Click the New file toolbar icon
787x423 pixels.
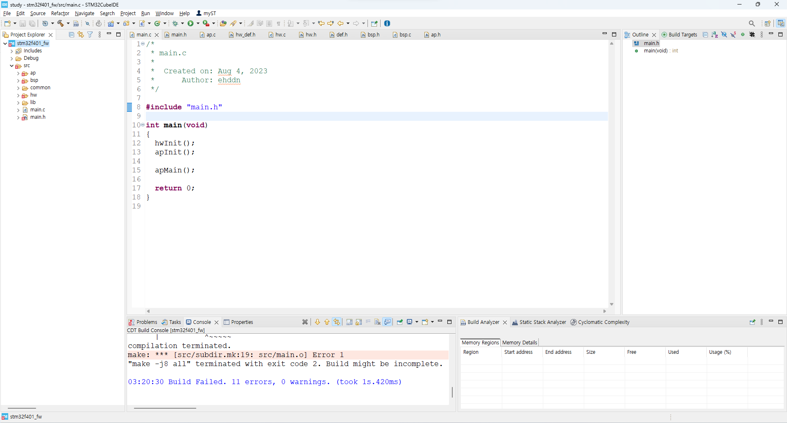[8, 23]
